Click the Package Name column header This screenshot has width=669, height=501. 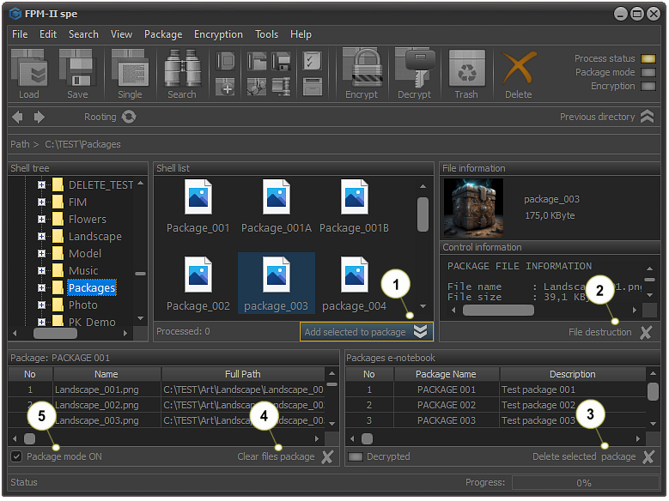(x=446, y=374)
